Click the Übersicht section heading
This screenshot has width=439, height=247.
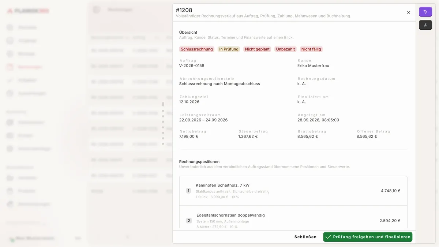point(188,33)
